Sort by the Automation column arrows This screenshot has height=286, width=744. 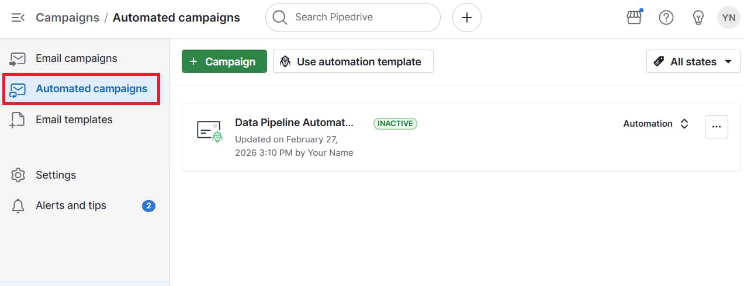[684, 124]
